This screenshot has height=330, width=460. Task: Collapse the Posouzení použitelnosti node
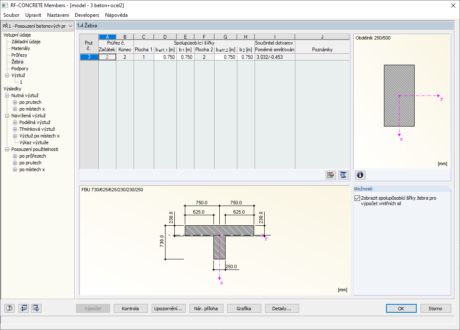7,149
